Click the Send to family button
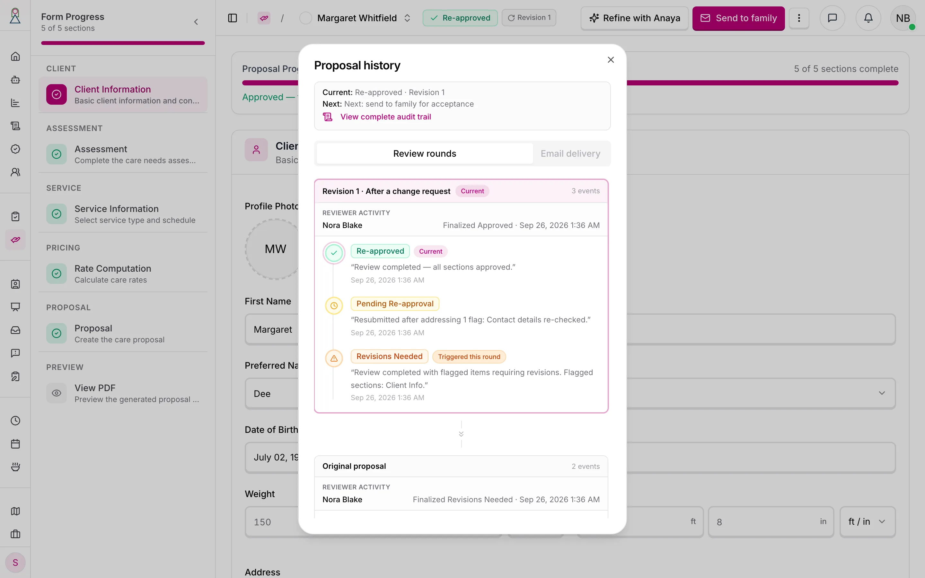 point(738,18)
